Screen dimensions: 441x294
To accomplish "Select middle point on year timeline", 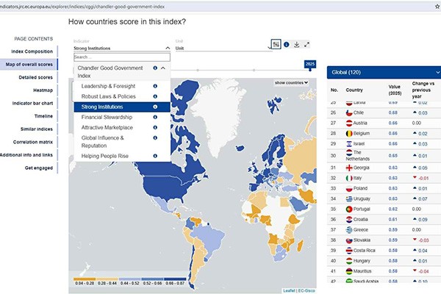I will (x=198, y=70).
